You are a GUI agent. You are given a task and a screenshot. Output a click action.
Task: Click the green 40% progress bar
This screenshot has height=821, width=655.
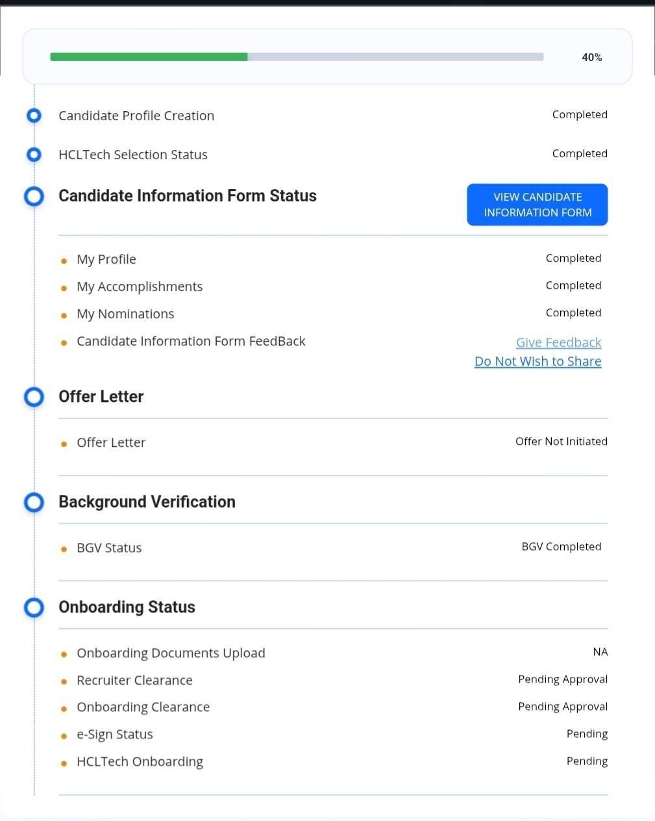click(x=149, y=57)
